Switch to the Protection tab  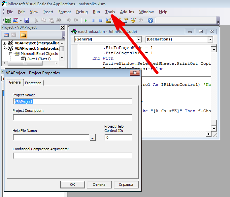click(x=33, y=83)
